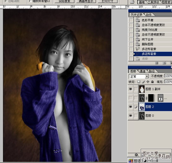Show the hidden adjustment layer via eye box
Viewport: 172px width, 163px height.
131,98
